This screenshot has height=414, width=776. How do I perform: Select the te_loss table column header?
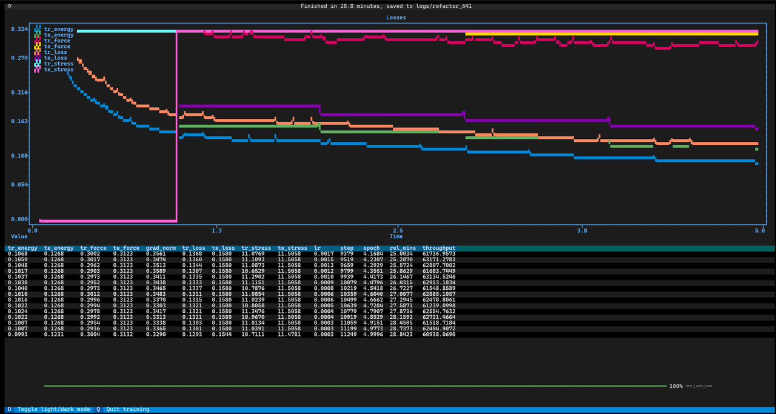224,248
